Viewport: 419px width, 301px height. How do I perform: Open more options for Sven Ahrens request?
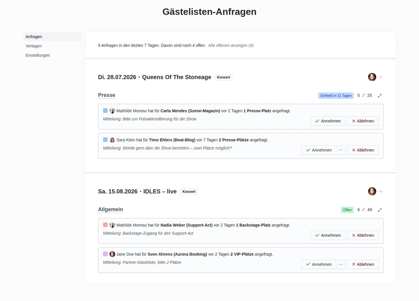341,264
